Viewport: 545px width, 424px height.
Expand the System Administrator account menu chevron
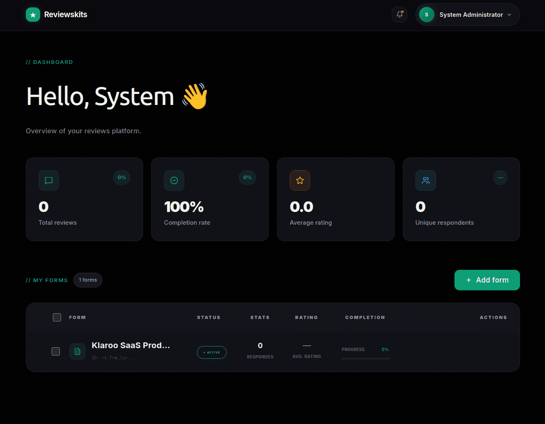(509, 15)
